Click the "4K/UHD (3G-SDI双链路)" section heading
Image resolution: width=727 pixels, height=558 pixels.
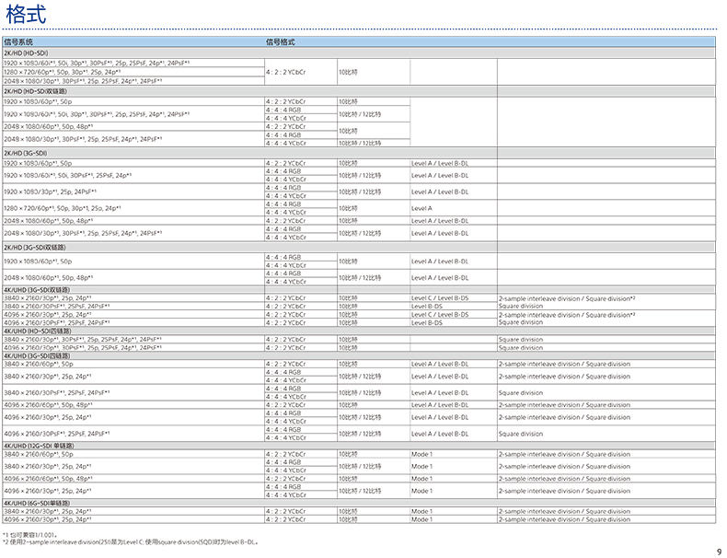pyautogui.click(x=37, y=290)
